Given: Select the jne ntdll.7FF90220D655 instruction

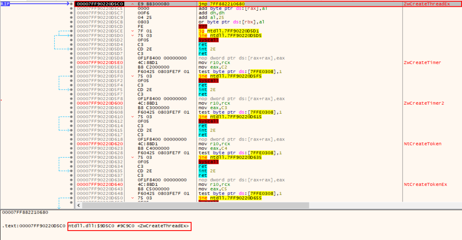Looking at the screenshot, I should [x=230, y=198].
